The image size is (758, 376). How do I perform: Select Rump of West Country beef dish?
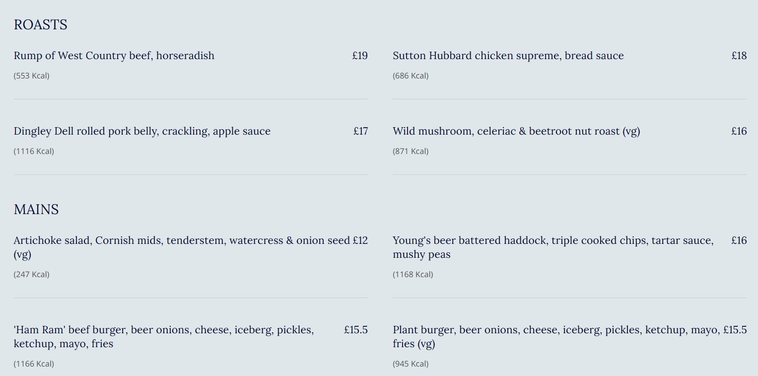(x=114, y=56)
